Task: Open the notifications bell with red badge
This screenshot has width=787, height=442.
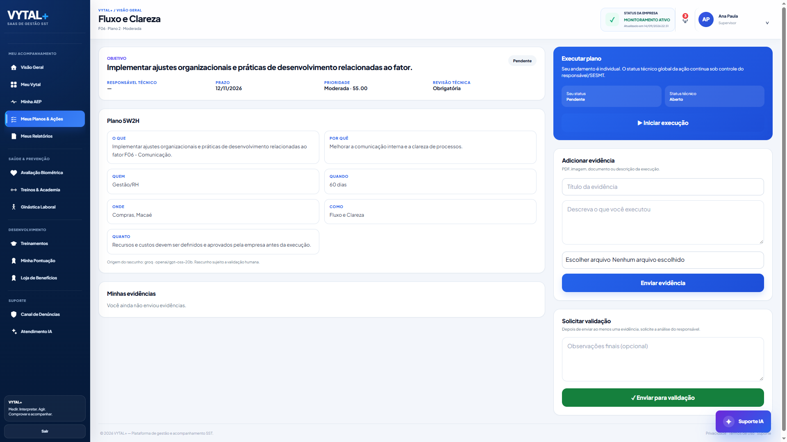Action: click(x=685, y=19)
